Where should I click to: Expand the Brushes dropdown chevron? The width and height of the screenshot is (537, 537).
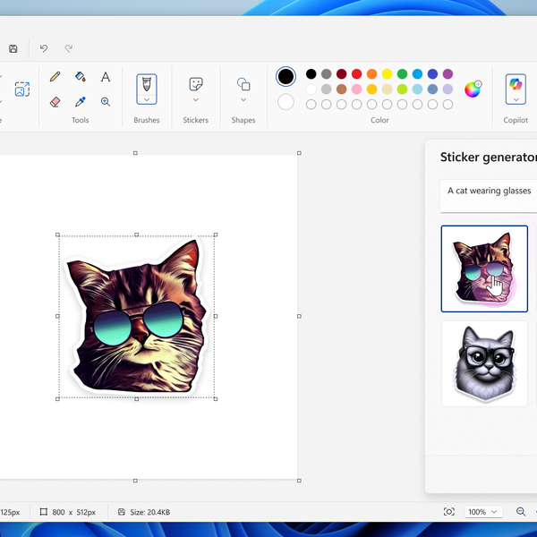pos(147,100)
